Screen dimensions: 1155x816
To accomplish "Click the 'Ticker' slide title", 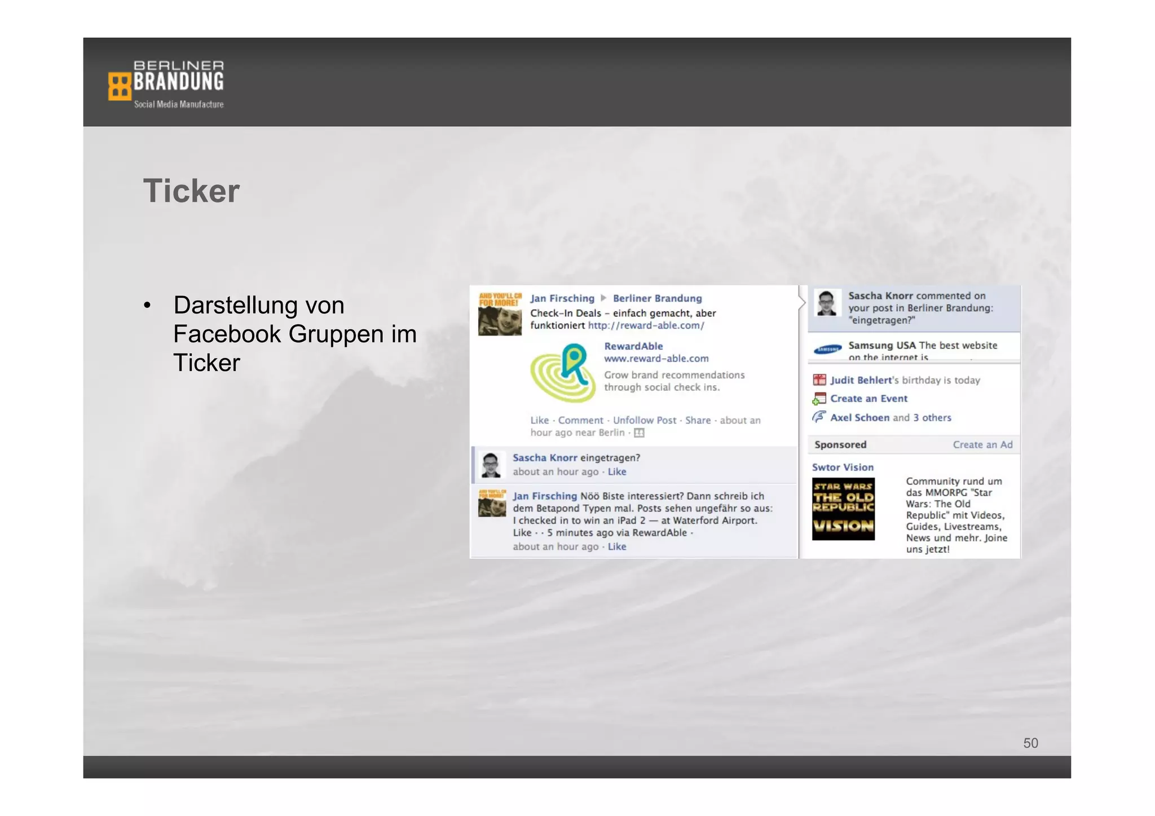I will point(191,191).
